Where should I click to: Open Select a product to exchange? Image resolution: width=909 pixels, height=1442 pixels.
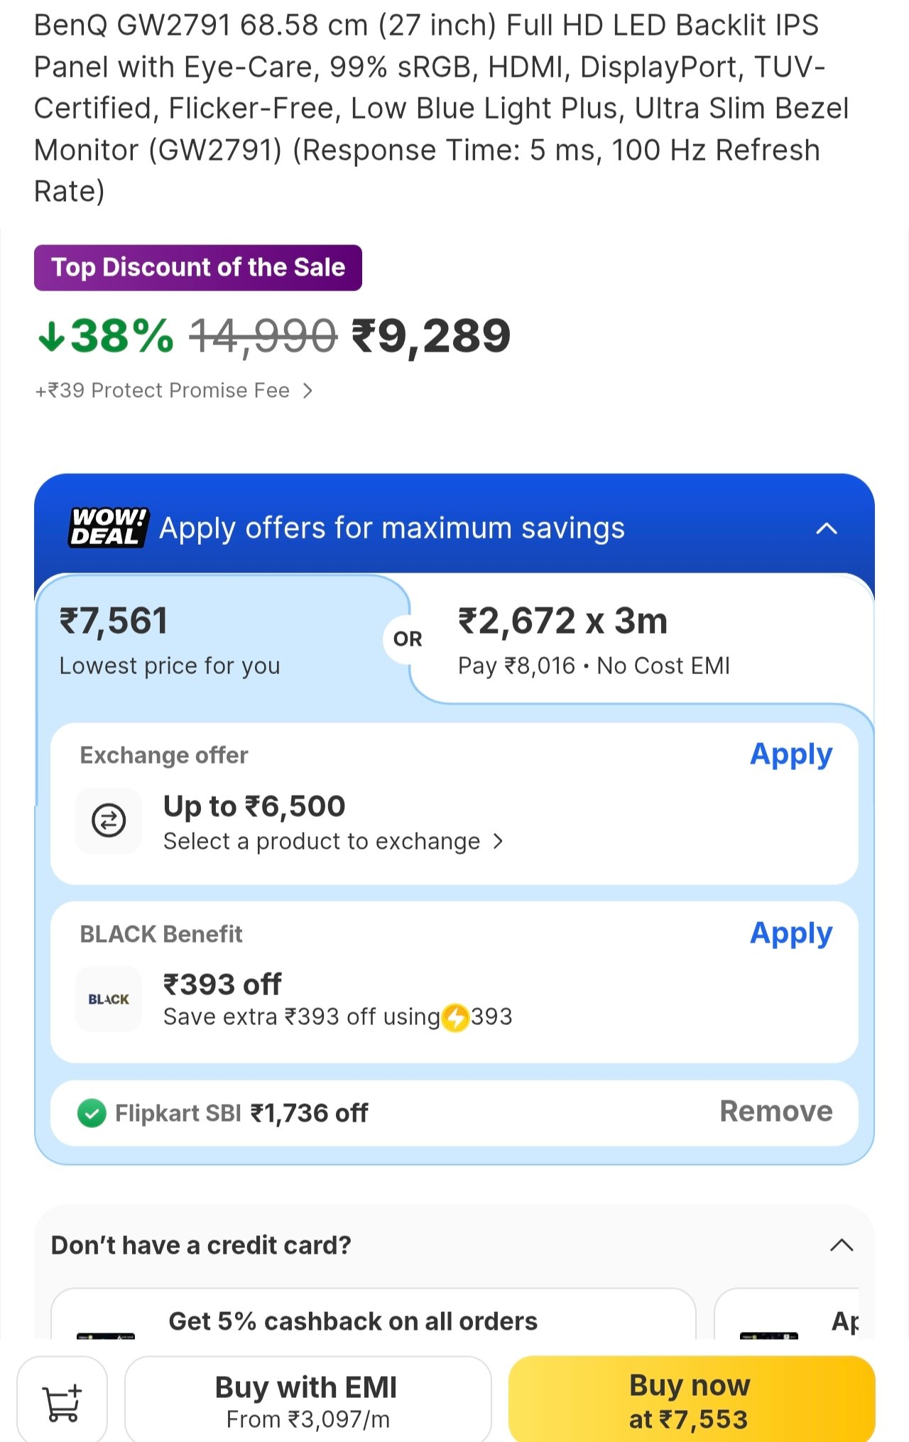[333, 842]
